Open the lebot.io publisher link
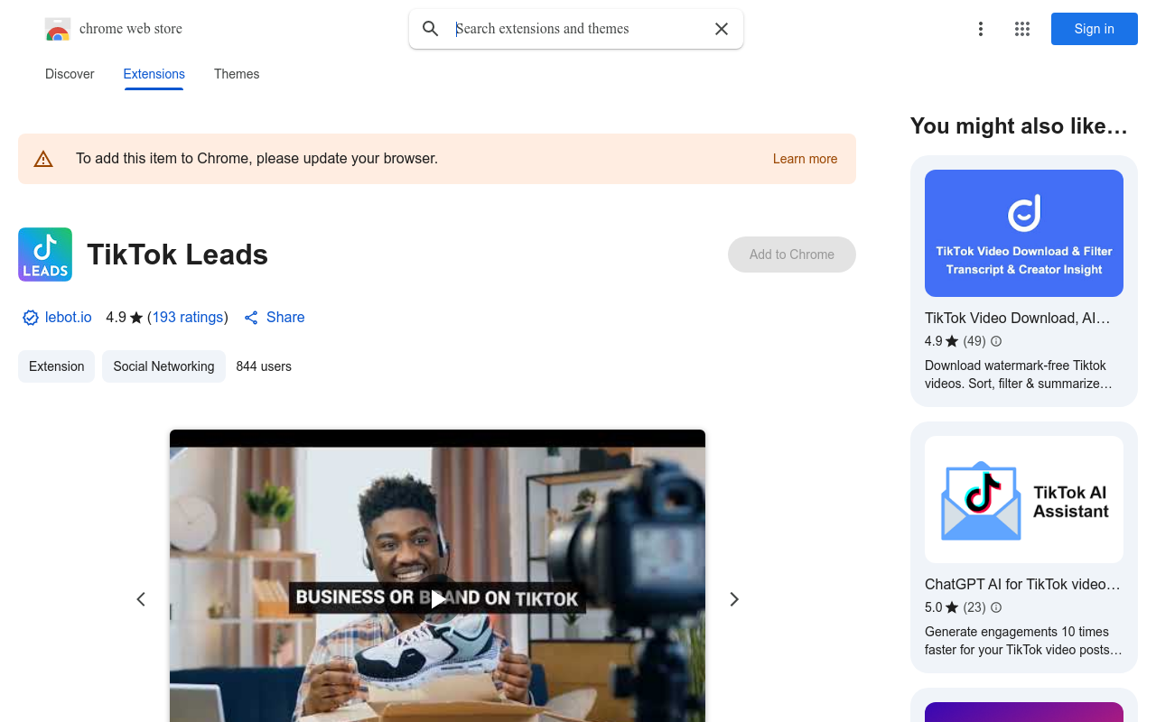The height and width of the screenshot is (722, 1156). pyautogui.click(x=69, y=318)
